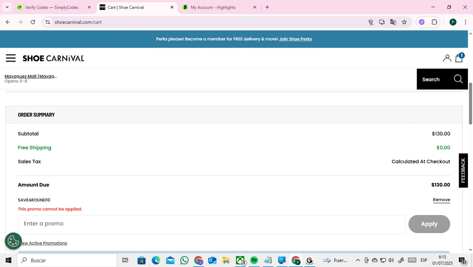Open the notification center icon

pyautogui.click(x=463, y=261)
